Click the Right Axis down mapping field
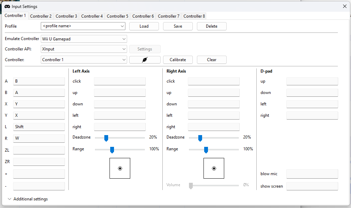Image resolution: width=351 pixels, height=208 pixels. pyautogui.click(x=214, y=104)
